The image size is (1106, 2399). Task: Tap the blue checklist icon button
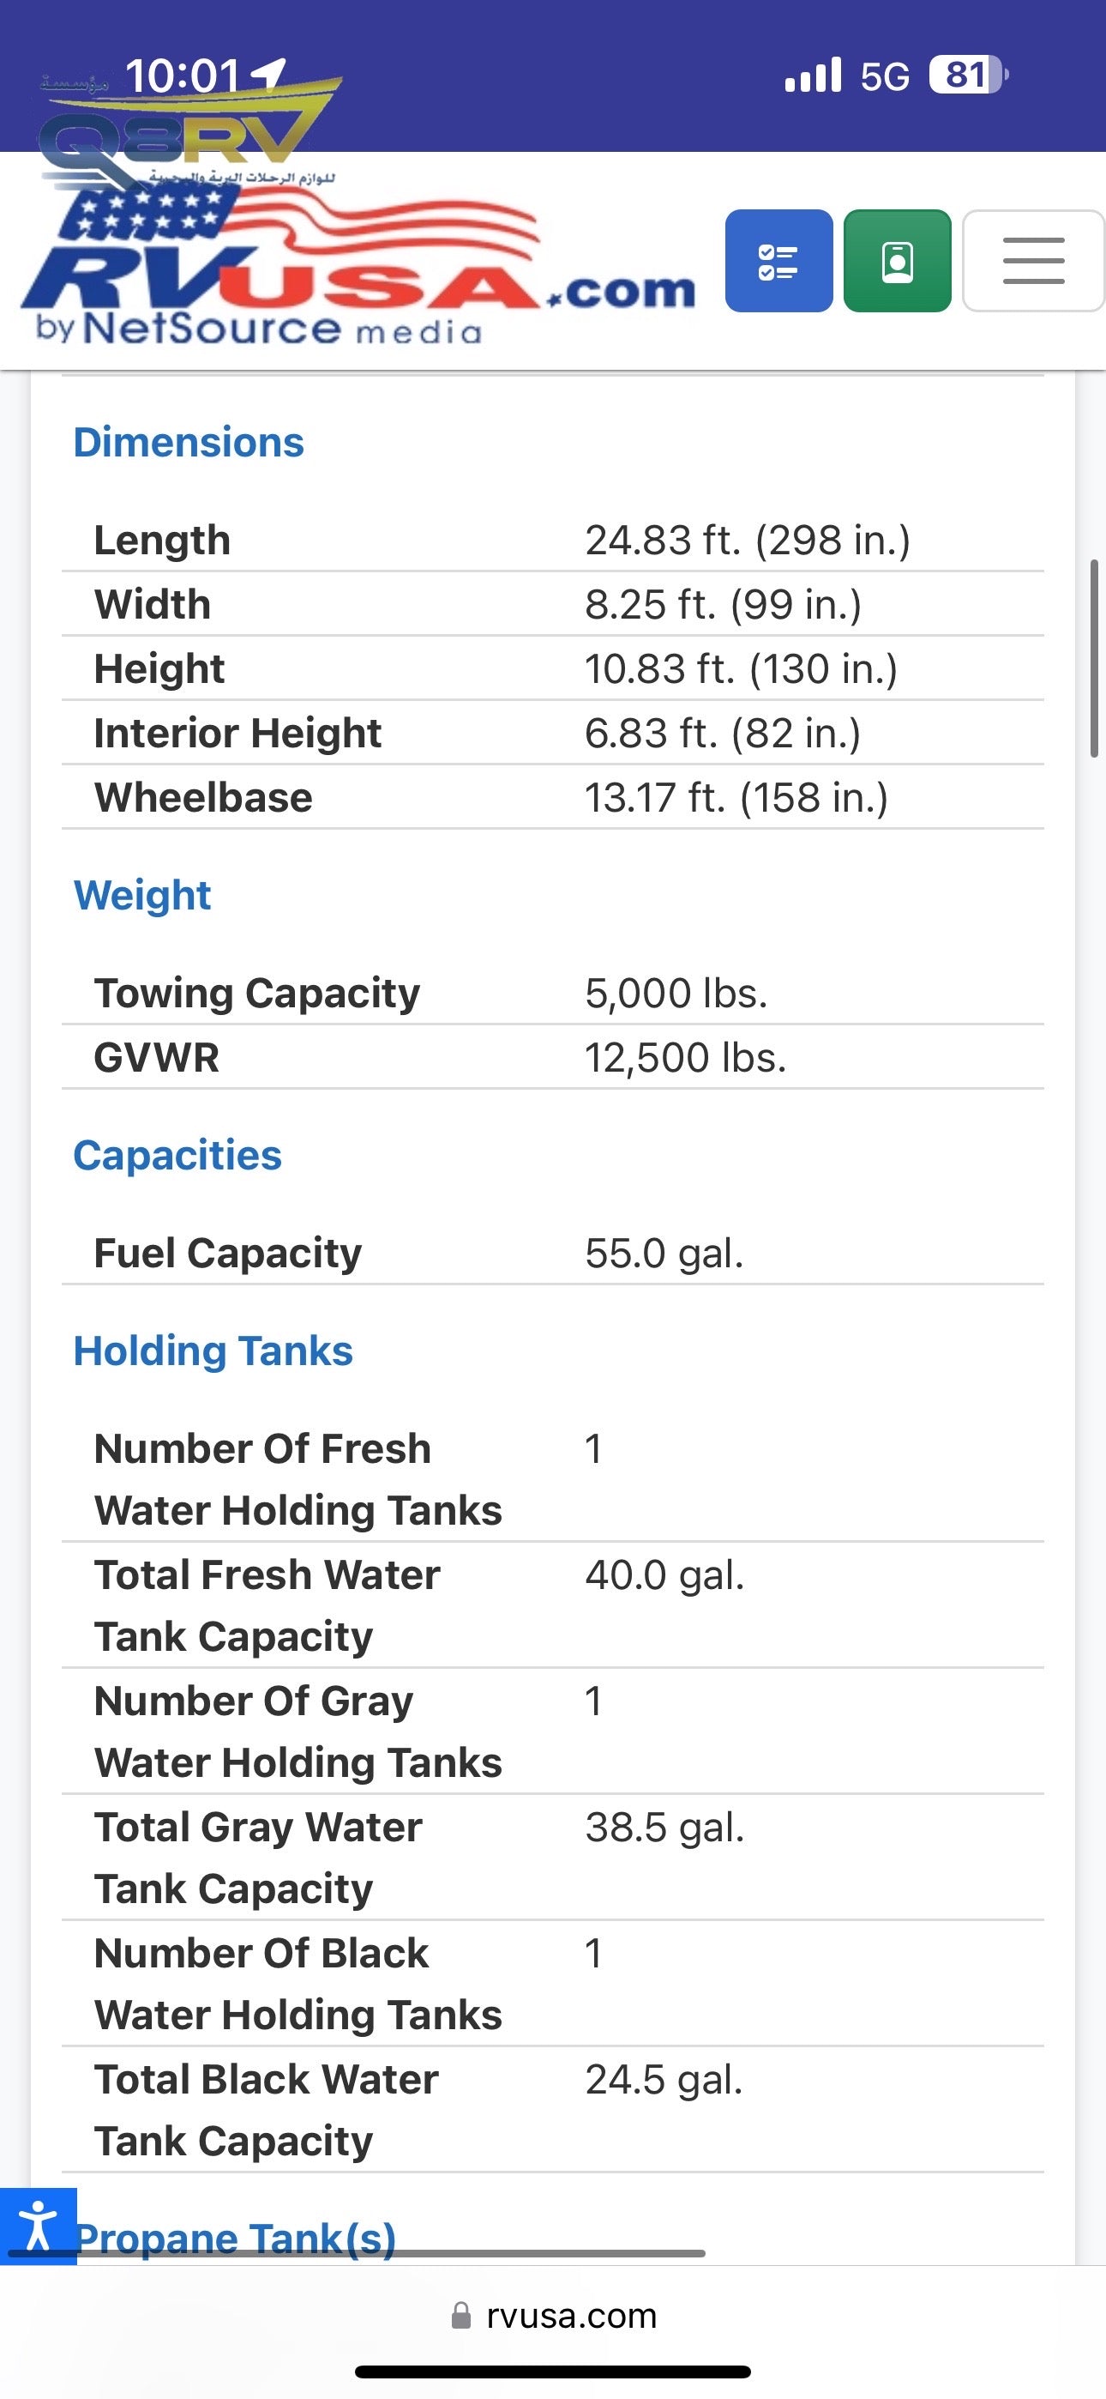coord(778,261)
